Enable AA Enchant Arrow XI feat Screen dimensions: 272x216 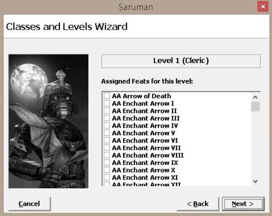(107, 177)
